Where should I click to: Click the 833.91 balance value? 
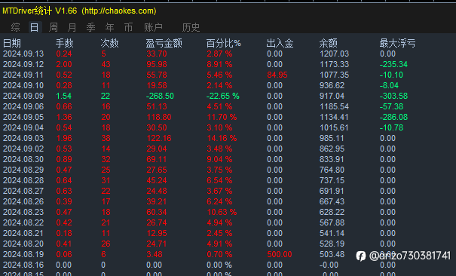[332, 159]
